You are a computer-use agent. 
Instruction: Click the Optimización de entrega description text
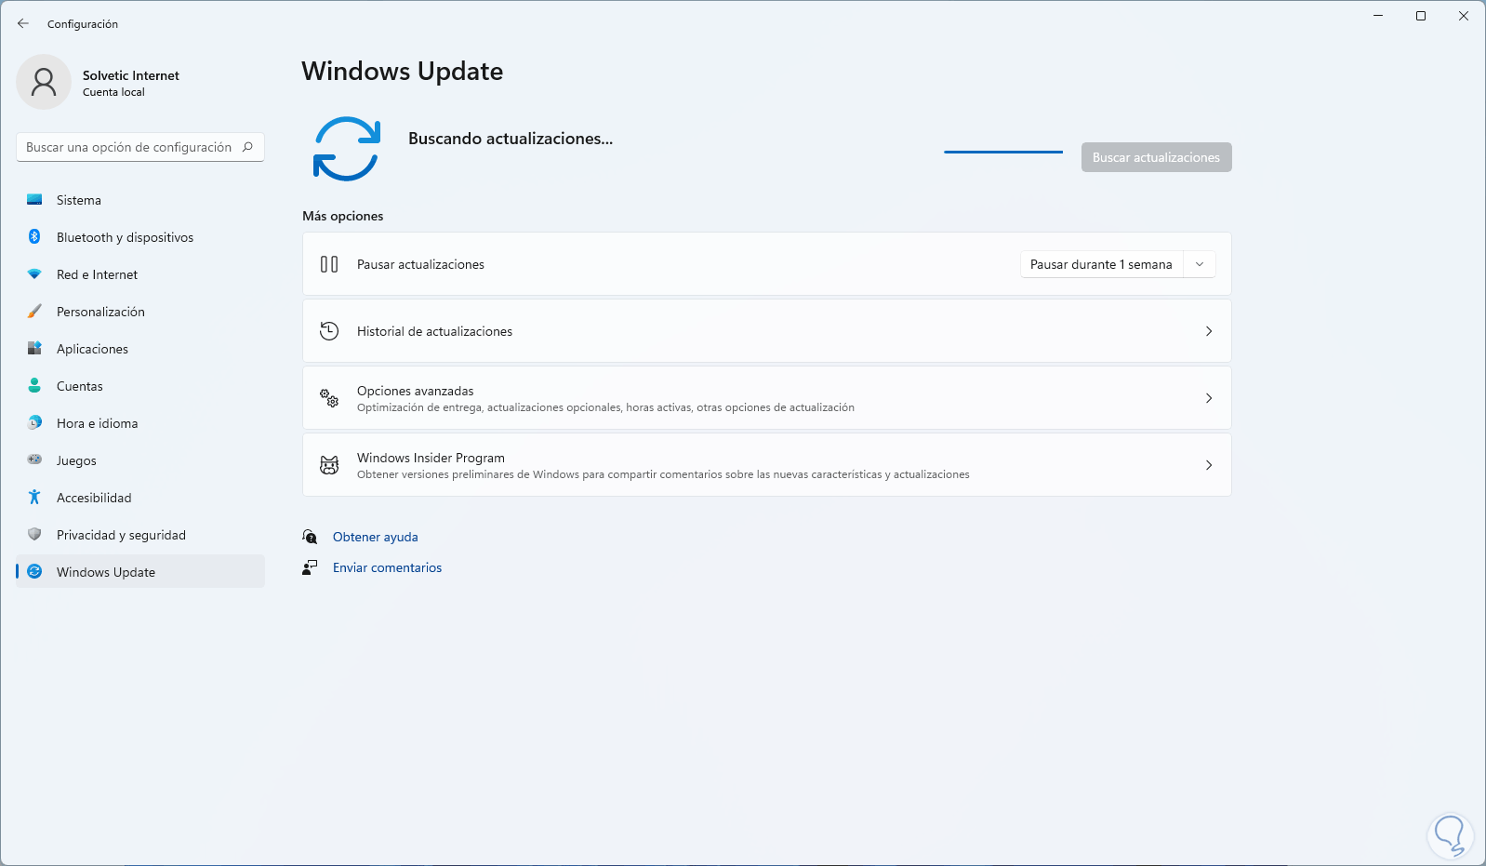click(x=605, y=407)
